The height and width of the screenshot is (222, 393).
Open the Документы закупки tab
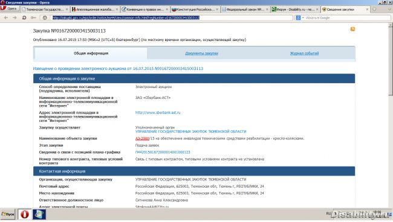pyautogui.click(x=201, y=53)
